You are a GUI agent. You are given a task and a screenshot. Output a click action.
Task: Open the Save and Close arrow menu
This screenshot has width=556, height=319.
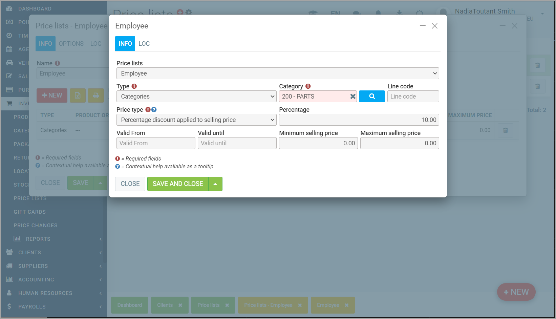pos(215,184)
